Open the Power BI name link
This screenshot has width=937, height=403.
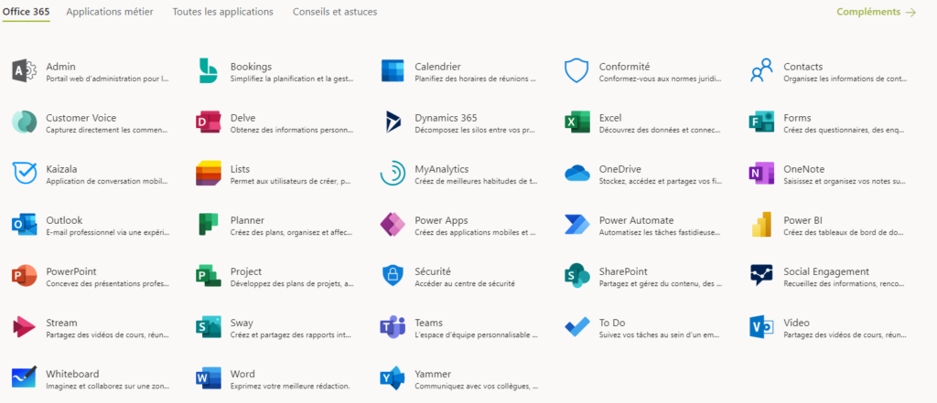coord(802,220)
